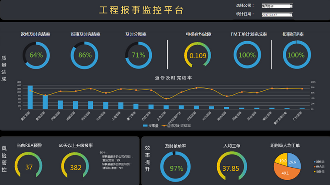Click the 返修及时完结率 chart title
Viewport: 330px width, 185px height.
point(173,78)
